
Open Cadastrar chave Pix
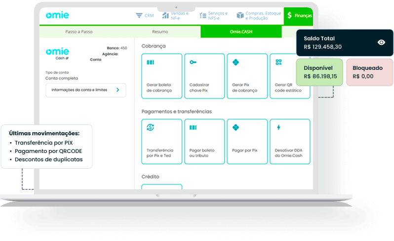(x=204, y=76)
